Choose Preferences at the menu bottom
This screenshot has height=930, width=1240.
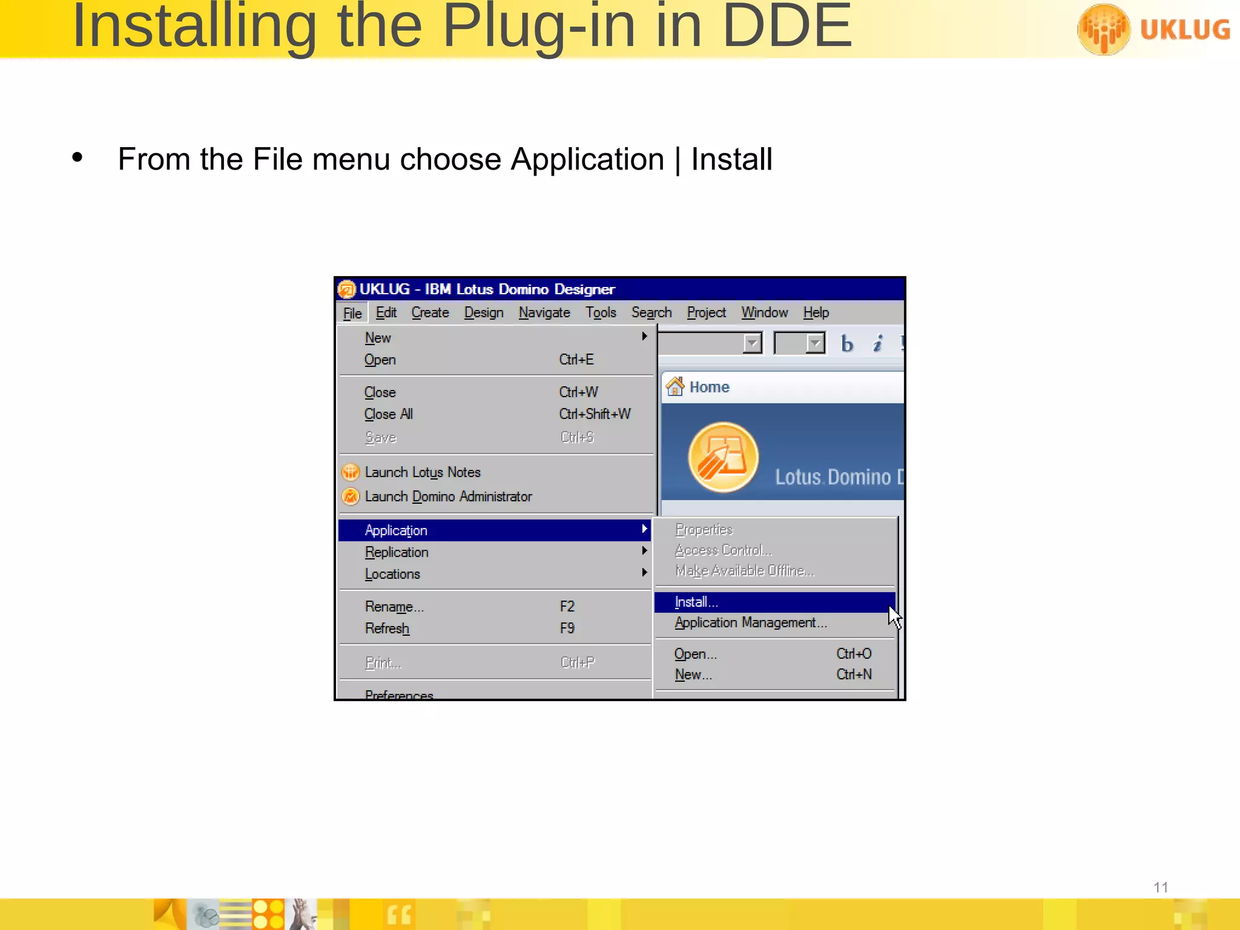click(x=495, y=694)
